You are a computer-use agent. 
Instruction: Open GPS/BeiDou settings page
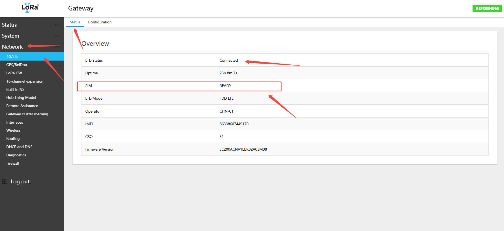tap(17, 65)
